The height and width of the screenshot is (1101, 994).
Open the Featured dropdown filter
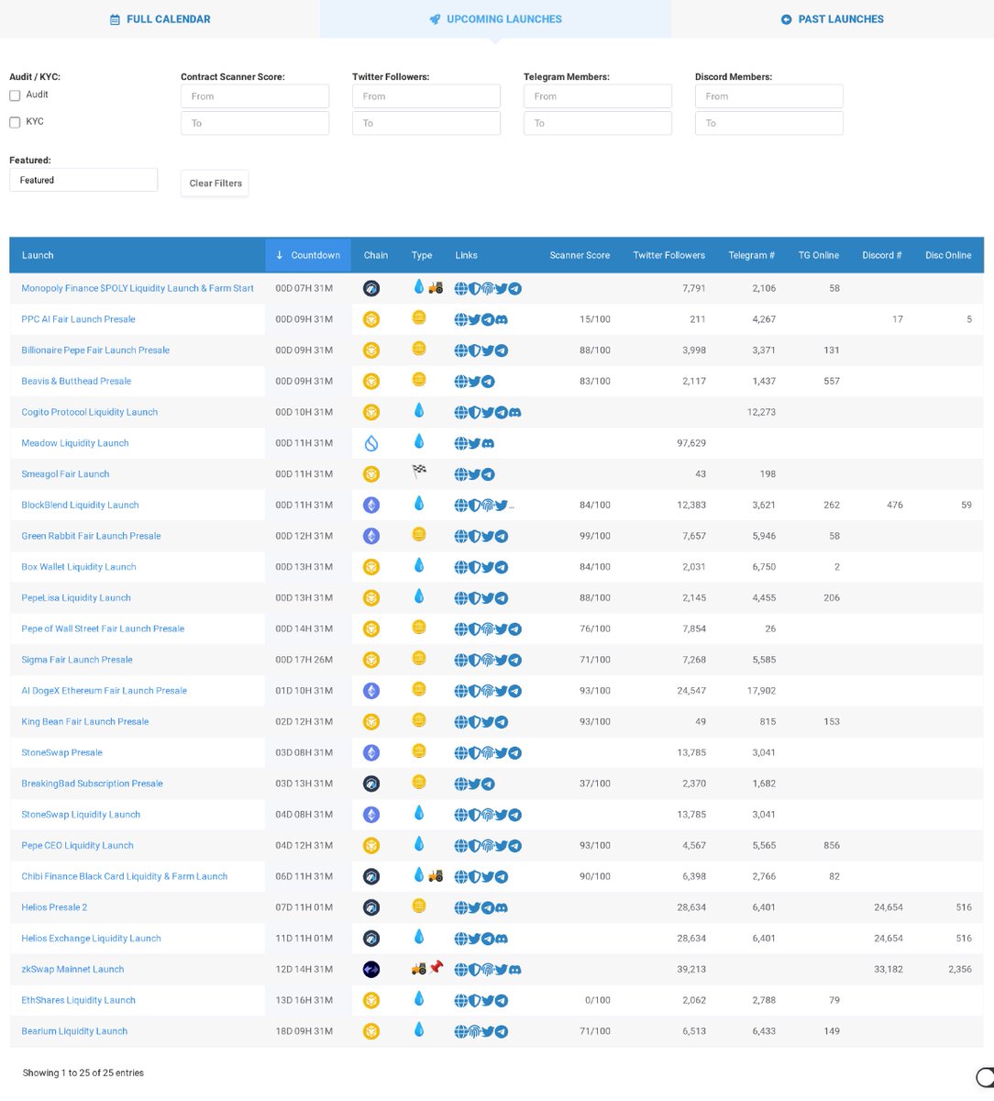coord(83,180)
